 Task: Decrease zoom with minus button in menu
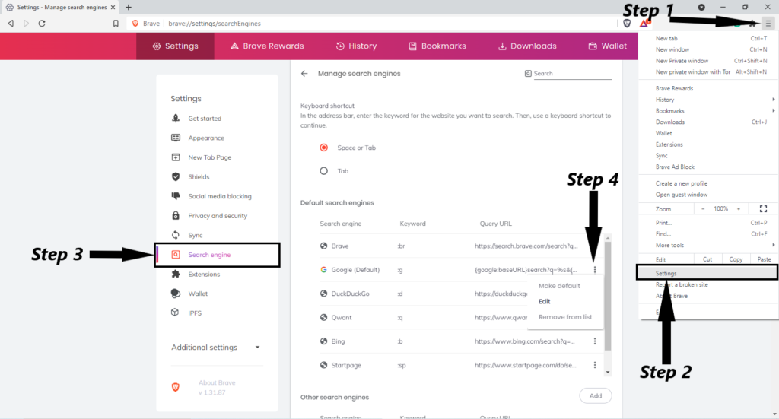tap(703, 209)
